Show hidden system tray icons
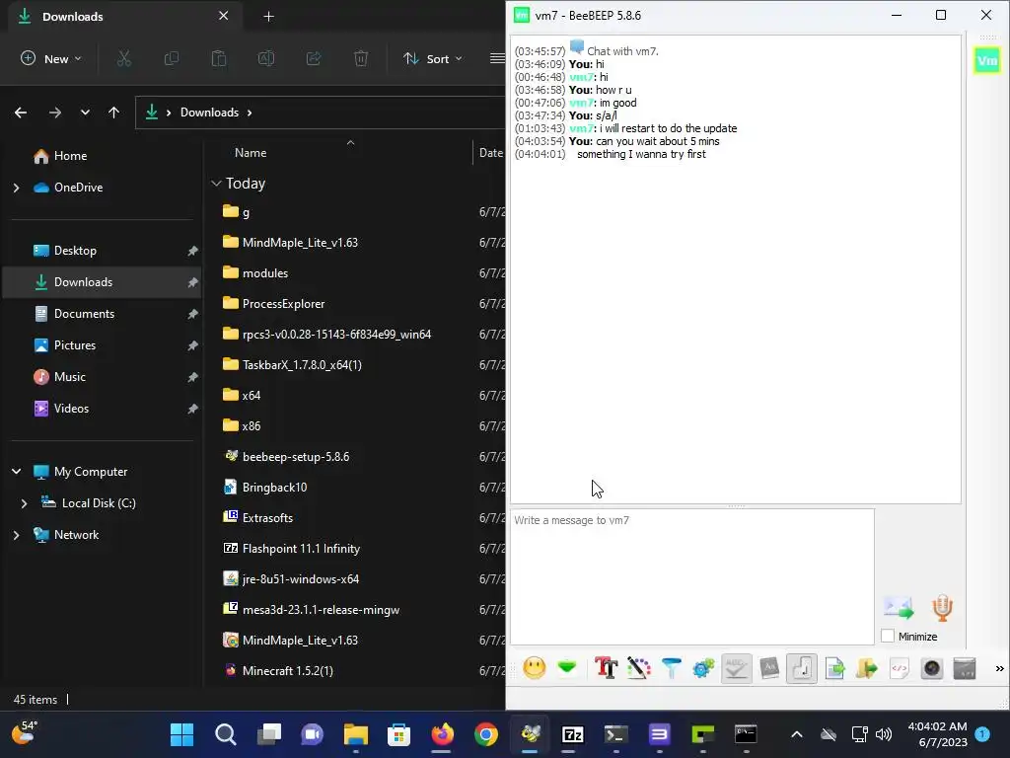The width and height of the screenshot is (1010, 758). [x=797, y=734]
